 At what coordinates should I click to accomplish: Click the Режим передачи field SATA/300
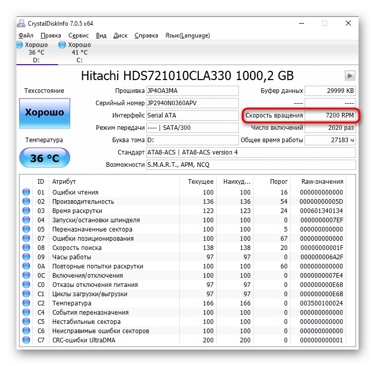point(192,128)
